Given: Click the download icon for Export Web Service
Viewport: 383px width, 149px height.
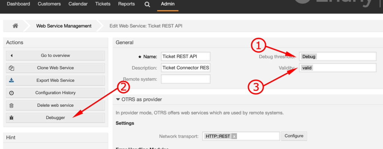Looking at the screenshot, I should point(11,80).
